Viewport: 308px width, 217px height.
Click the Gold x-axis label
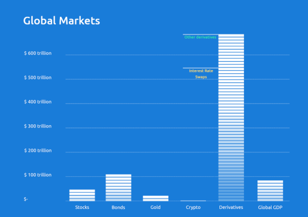tap(155, 207)
